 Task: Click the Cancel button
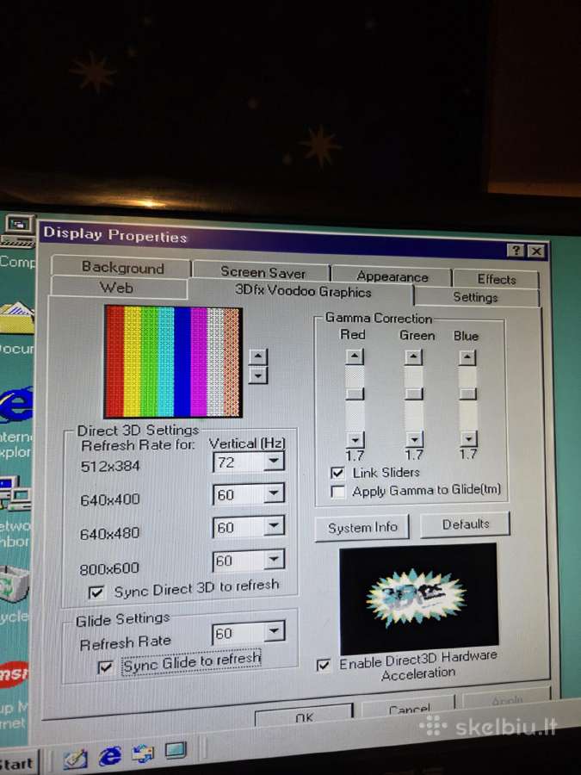tap(409, 709)
